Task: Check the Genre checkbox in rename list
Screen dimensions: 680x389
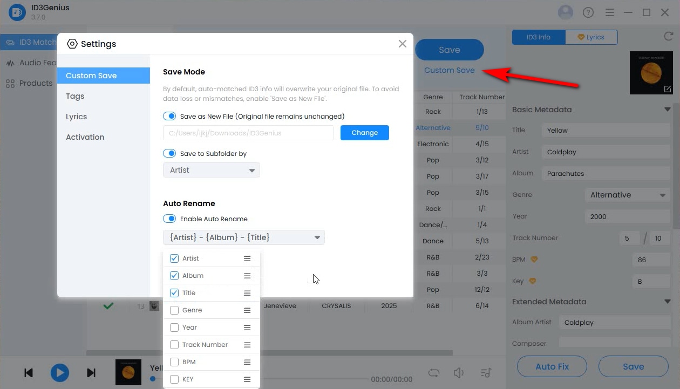Action: pos(174,310)
